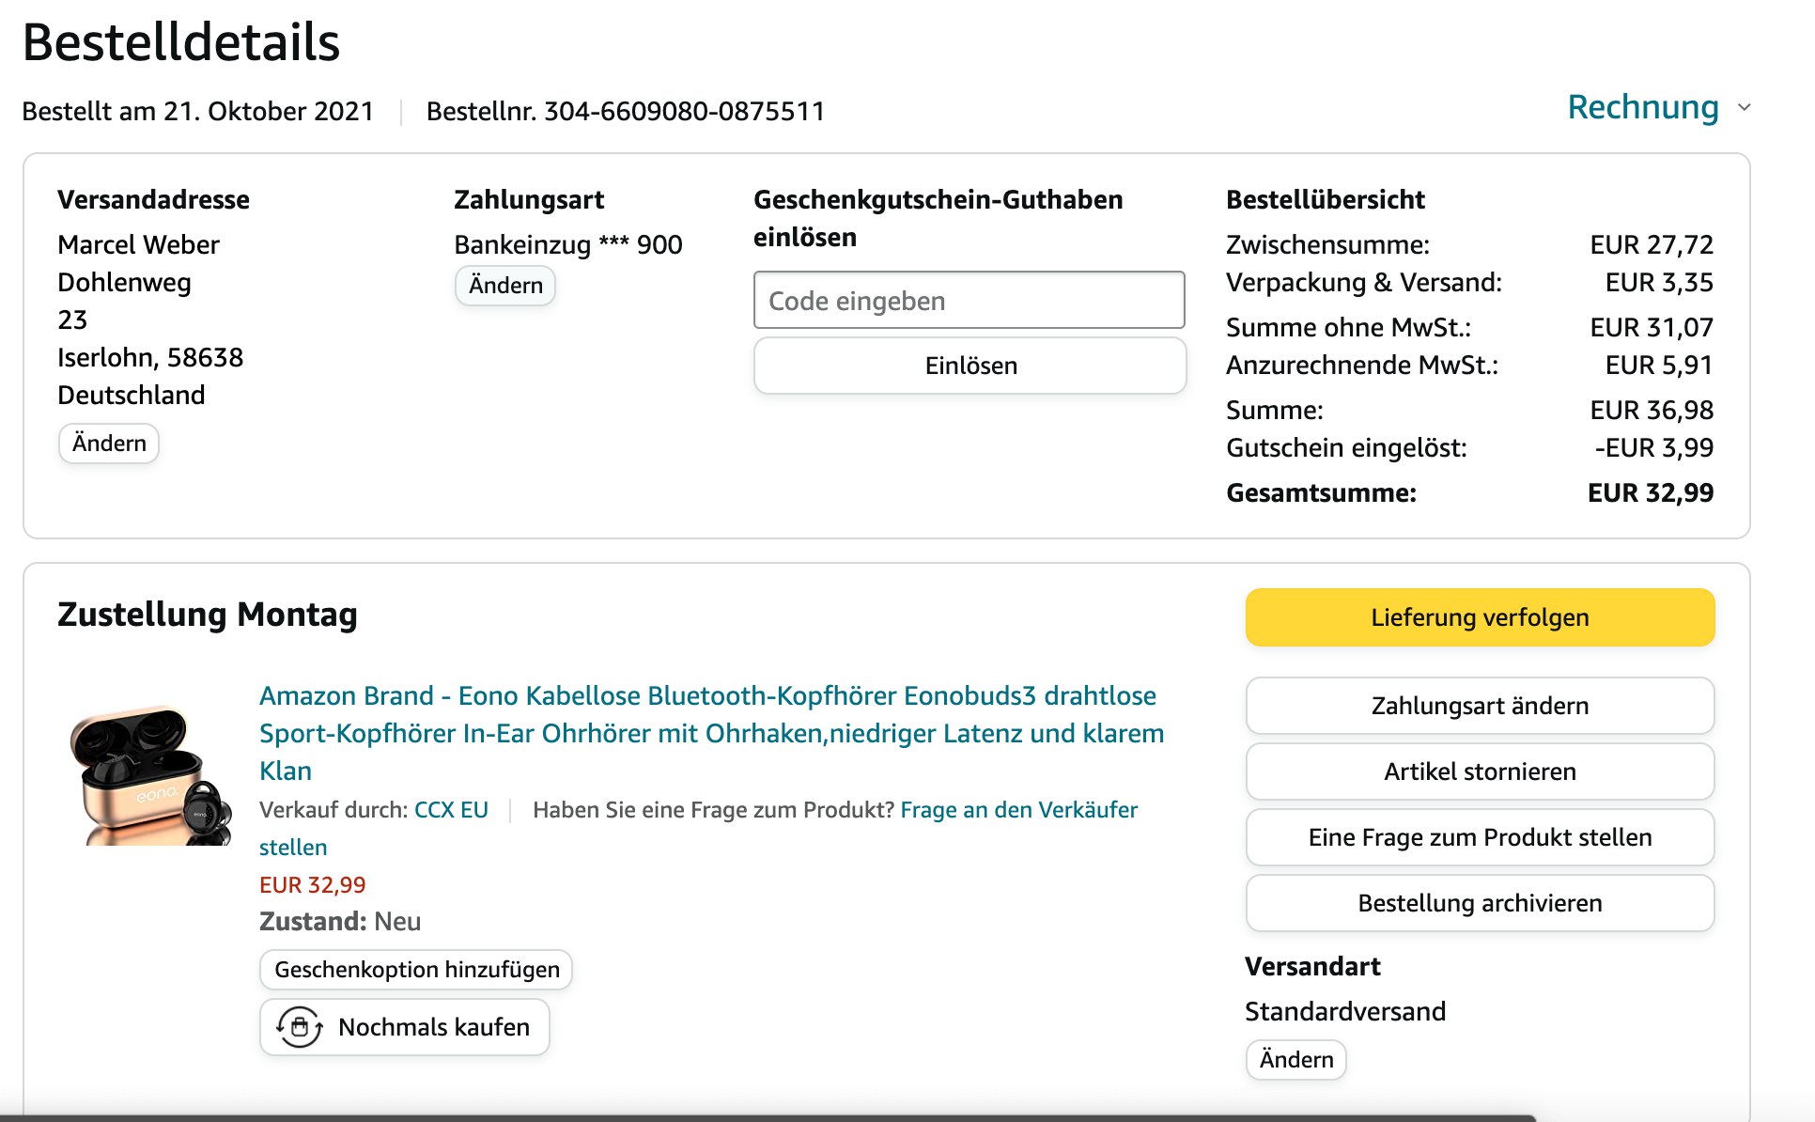The height and width of the screenshot is (1122, 1815).
Task: Click the Nochmals kaufen cart icon
Action: [x=299, y=1026]
